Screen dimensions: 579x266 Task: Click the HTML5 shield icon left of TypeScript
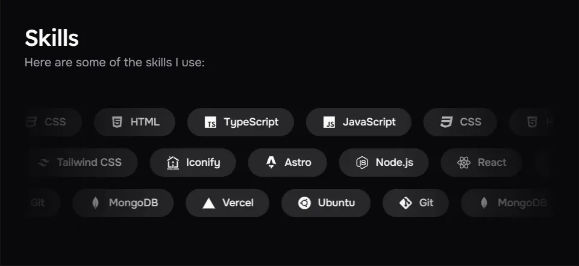(117, 122)
